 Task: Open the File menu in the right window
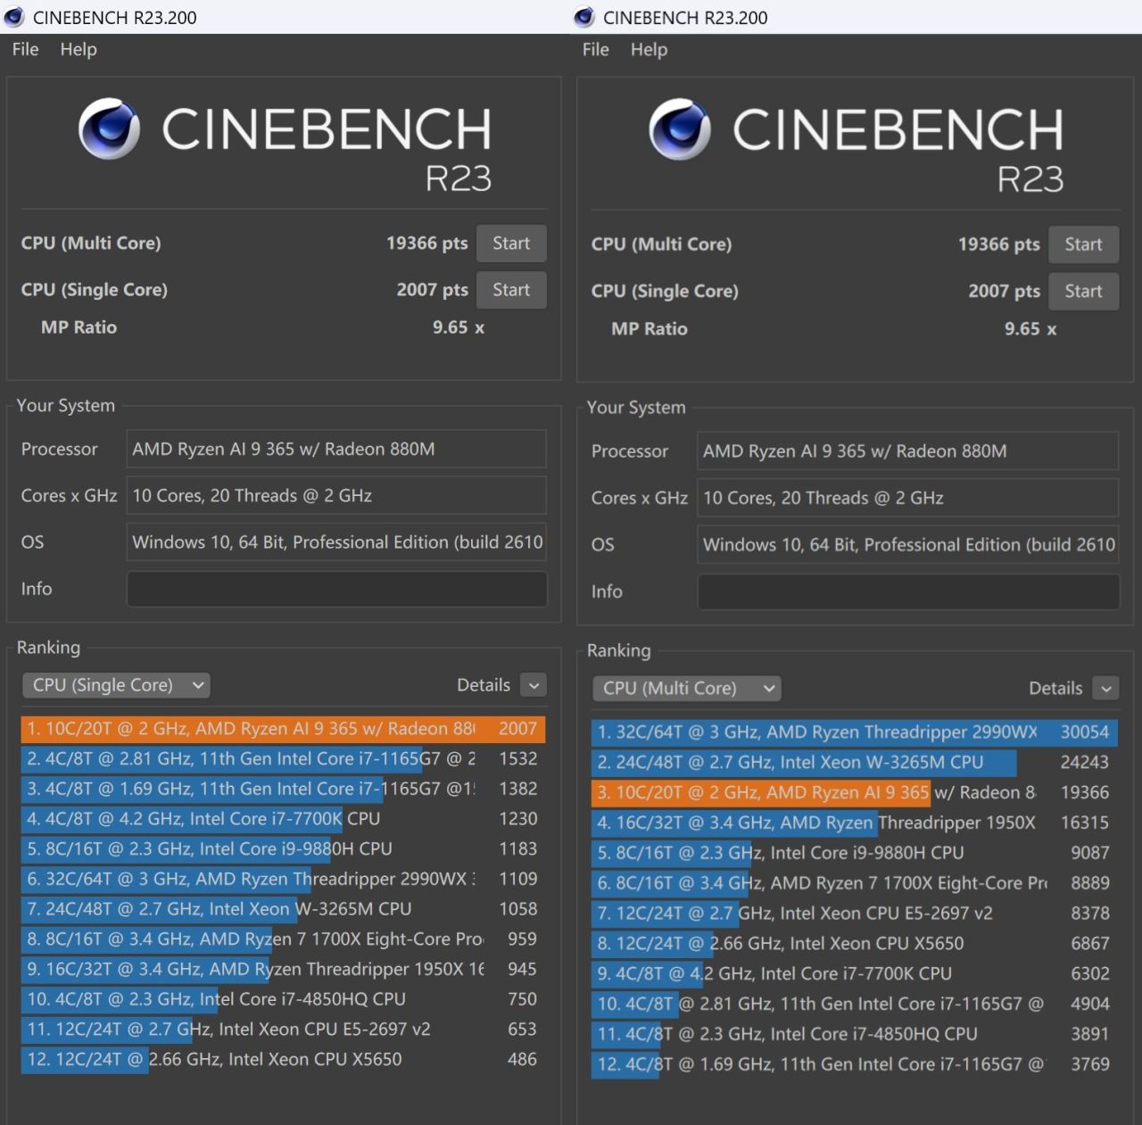click(595, 49)
